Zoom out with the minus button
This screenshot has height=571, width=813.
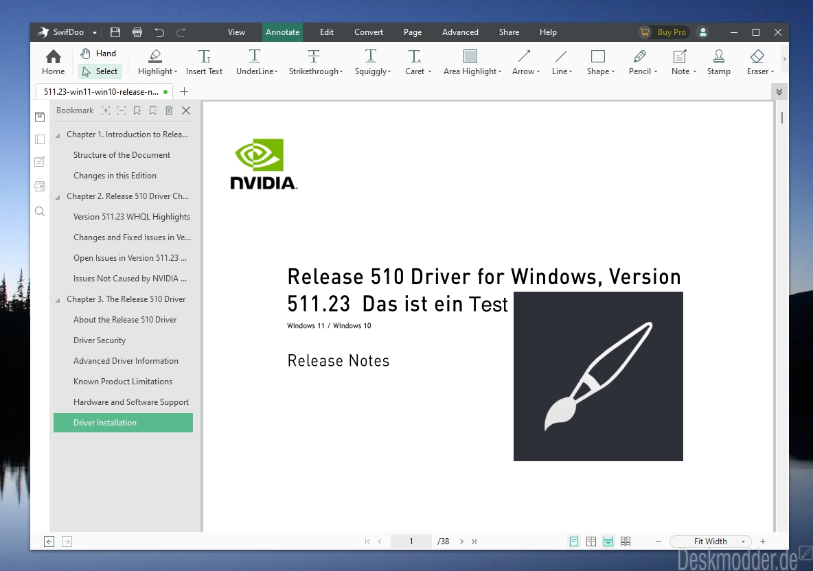pyautogui.click(x=659, y=541)
